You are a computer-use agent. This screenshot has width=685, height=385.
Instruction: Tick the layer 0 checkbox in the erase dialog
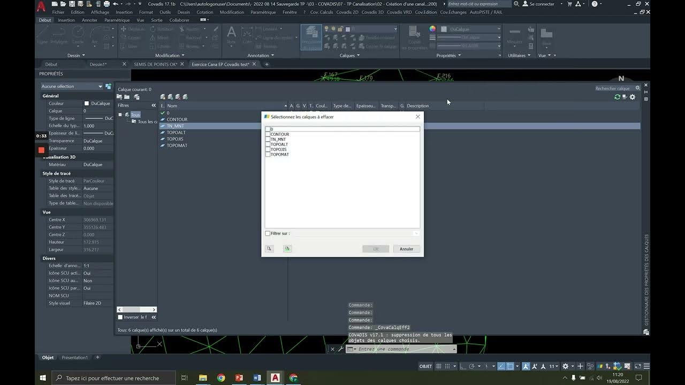point(268,129)
